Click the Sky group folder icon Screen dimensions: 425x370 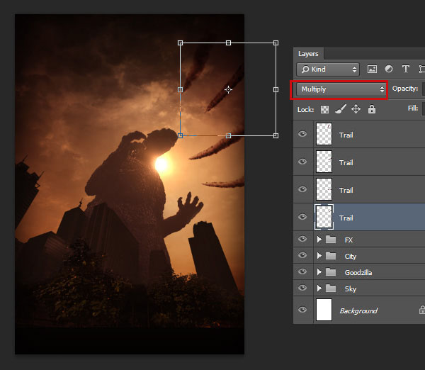pos(331,288)
